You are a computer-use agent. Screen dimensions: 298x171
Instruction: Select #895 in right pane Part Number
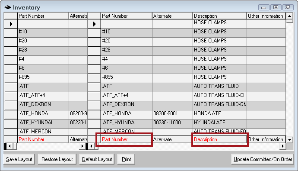[127, 78]
